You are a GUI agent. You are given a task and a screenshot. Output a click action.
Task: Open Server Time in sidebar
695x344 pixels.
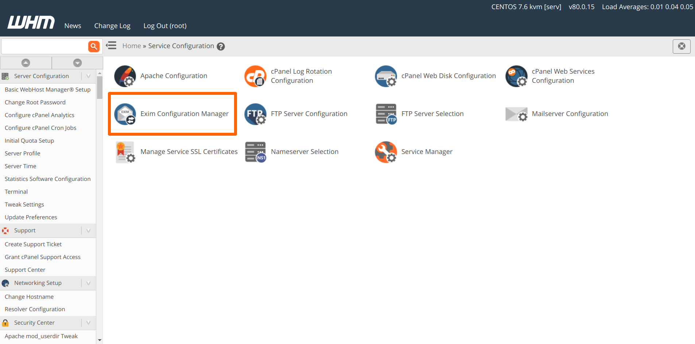coord(20,166)
